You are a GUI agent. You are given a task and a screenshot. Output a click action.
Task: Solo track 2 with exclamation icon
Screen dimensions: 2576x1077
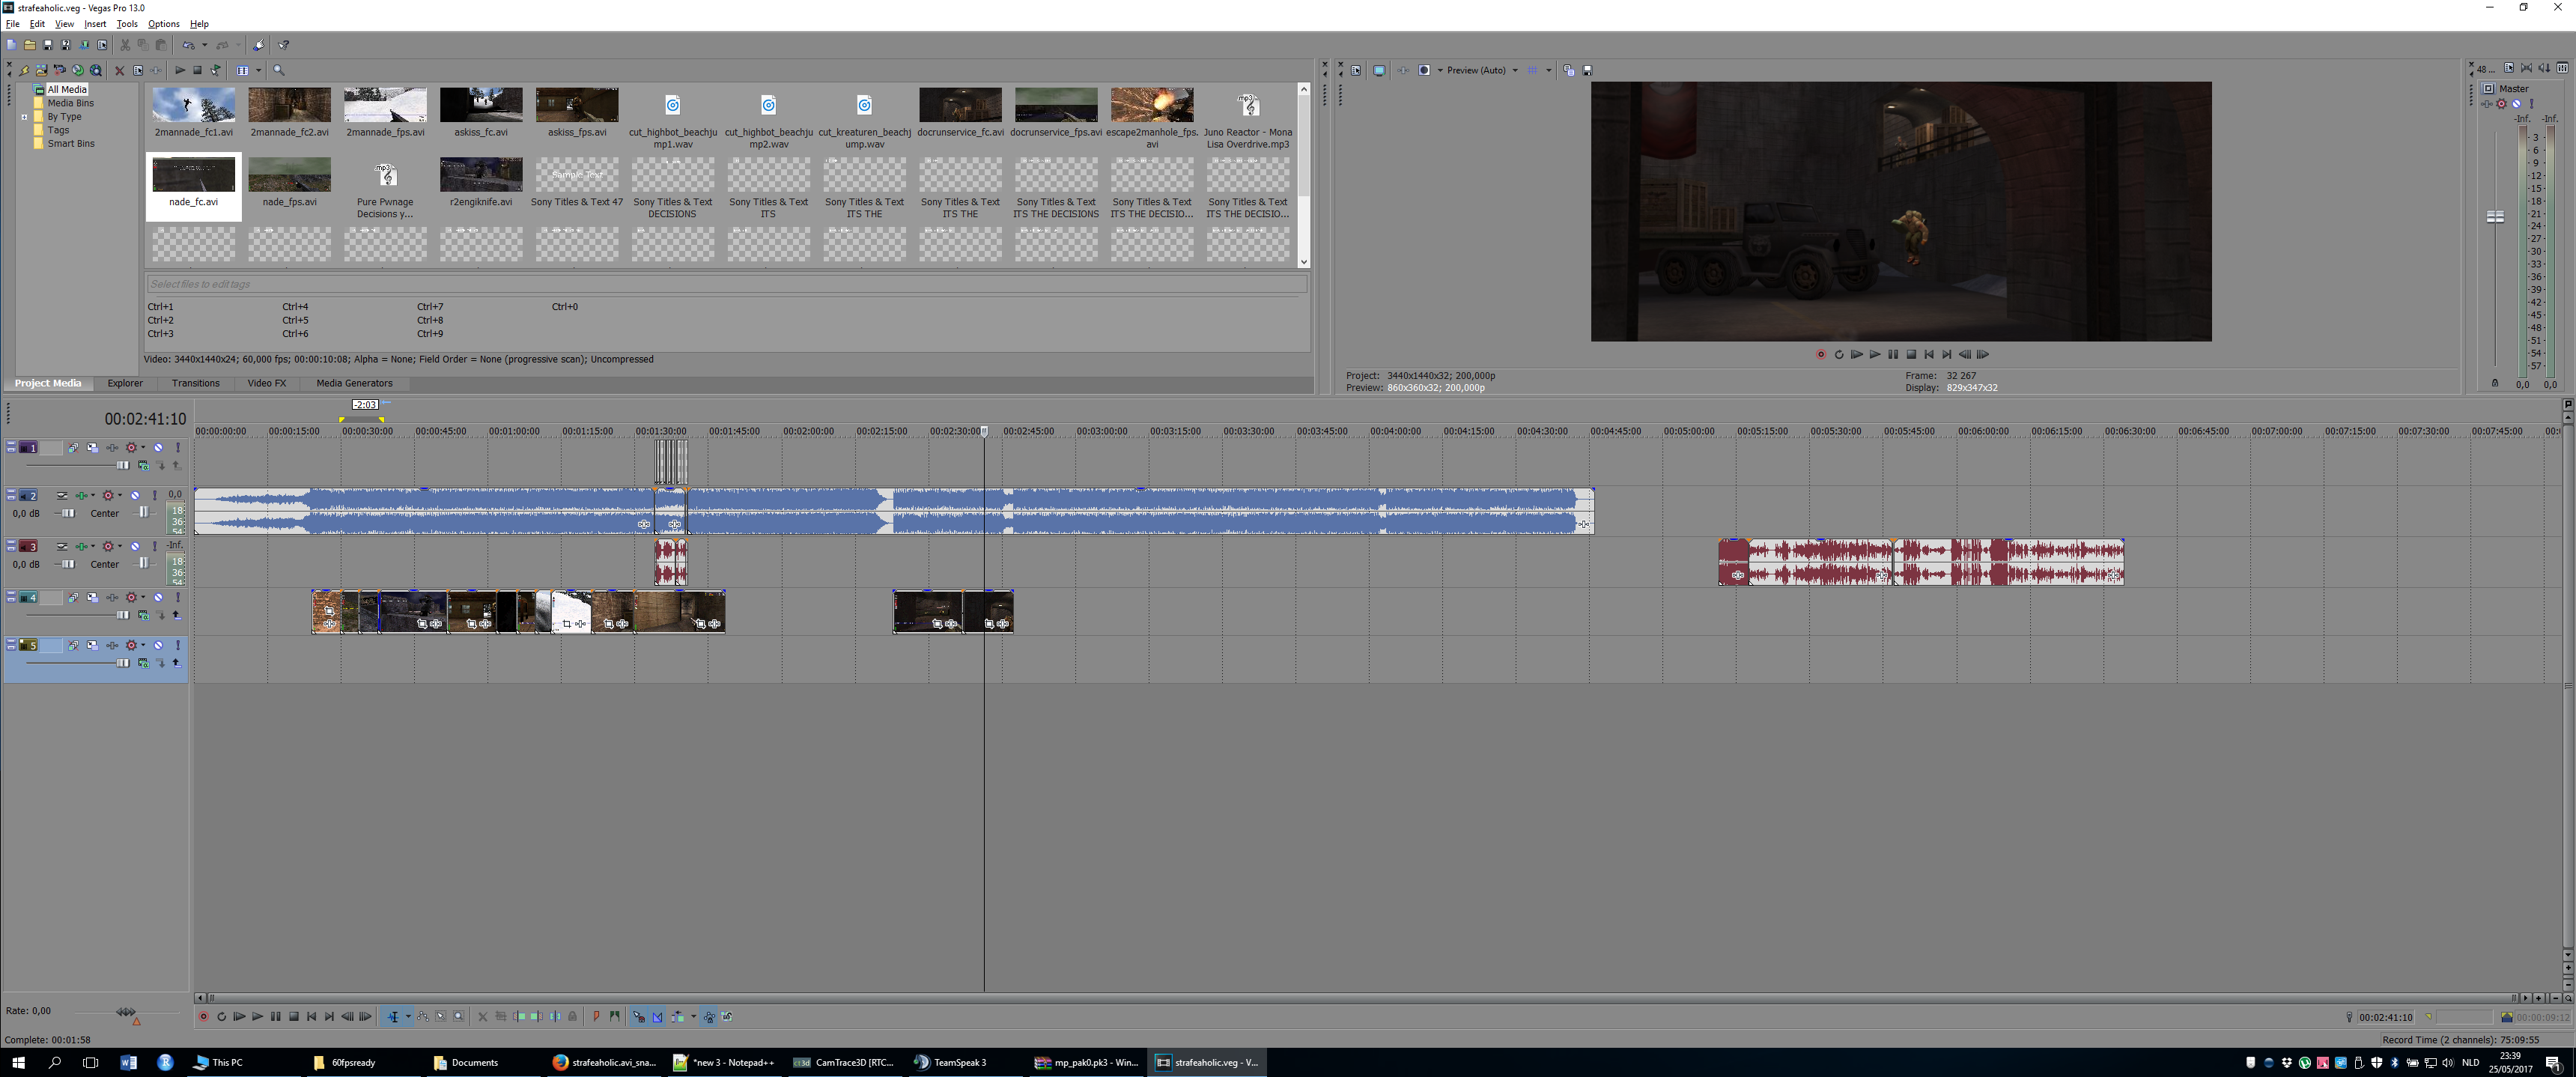[155, 496]
